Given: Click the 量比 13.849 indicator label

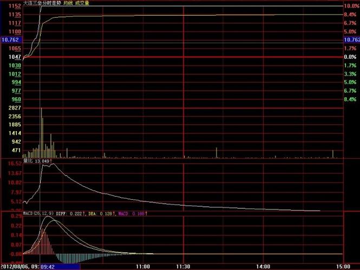Looking at the screenshot, I should (x=38, y=161).
